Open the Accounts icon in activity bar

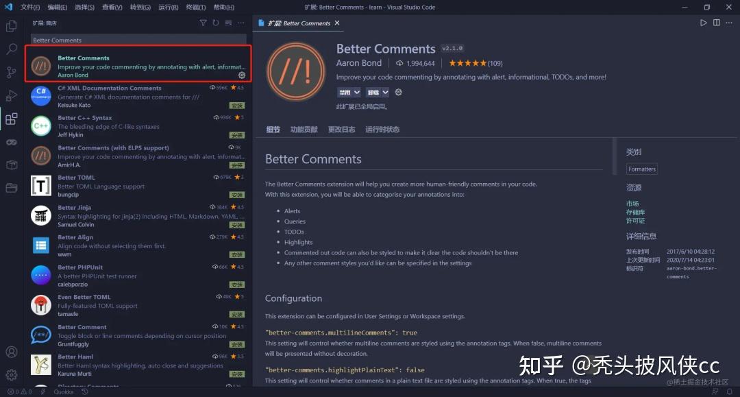coord(12,352)
